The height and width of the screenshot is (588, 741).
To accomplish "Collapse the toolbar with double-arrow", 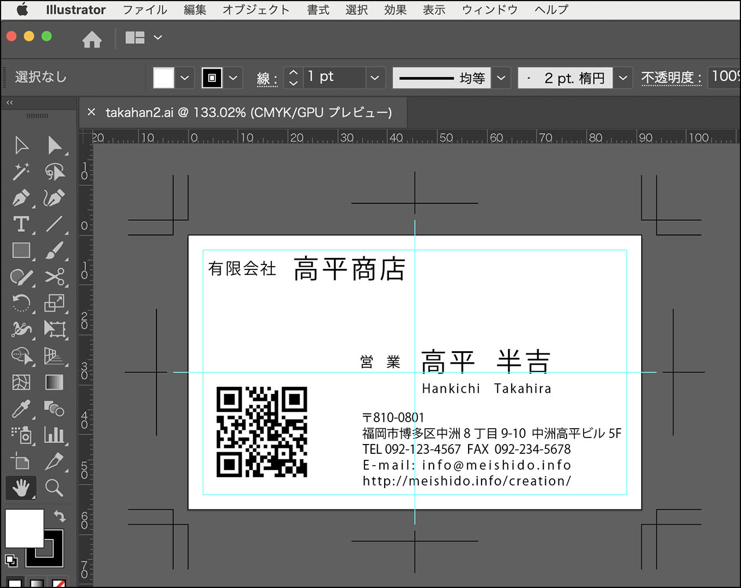I will click(x=9, y=103).
